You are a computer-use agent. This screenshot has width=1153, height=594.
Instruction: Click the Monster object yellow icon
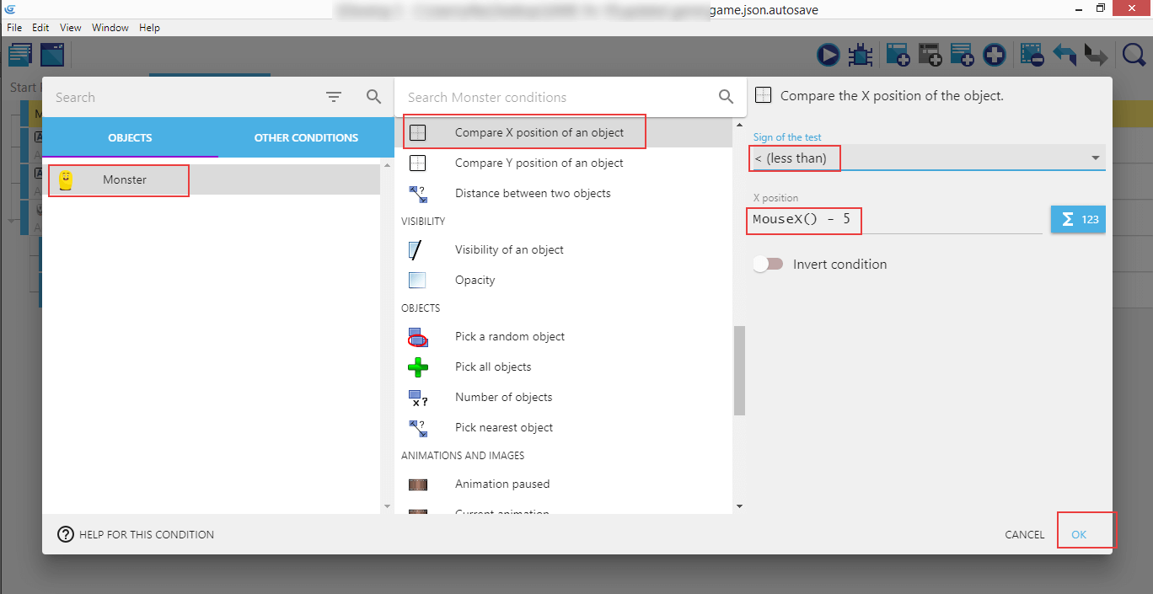pos(66,179)
